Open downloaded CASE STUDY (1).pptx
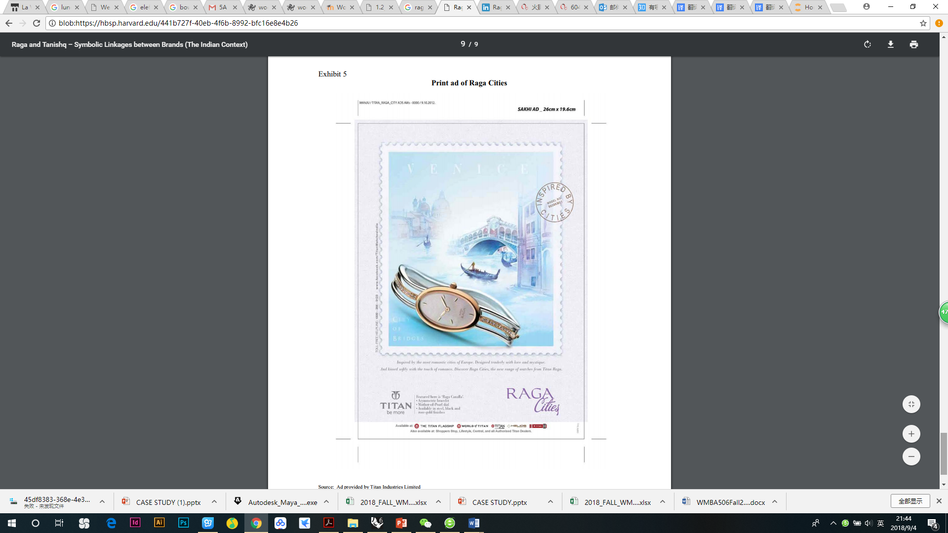 coord(161,502)
